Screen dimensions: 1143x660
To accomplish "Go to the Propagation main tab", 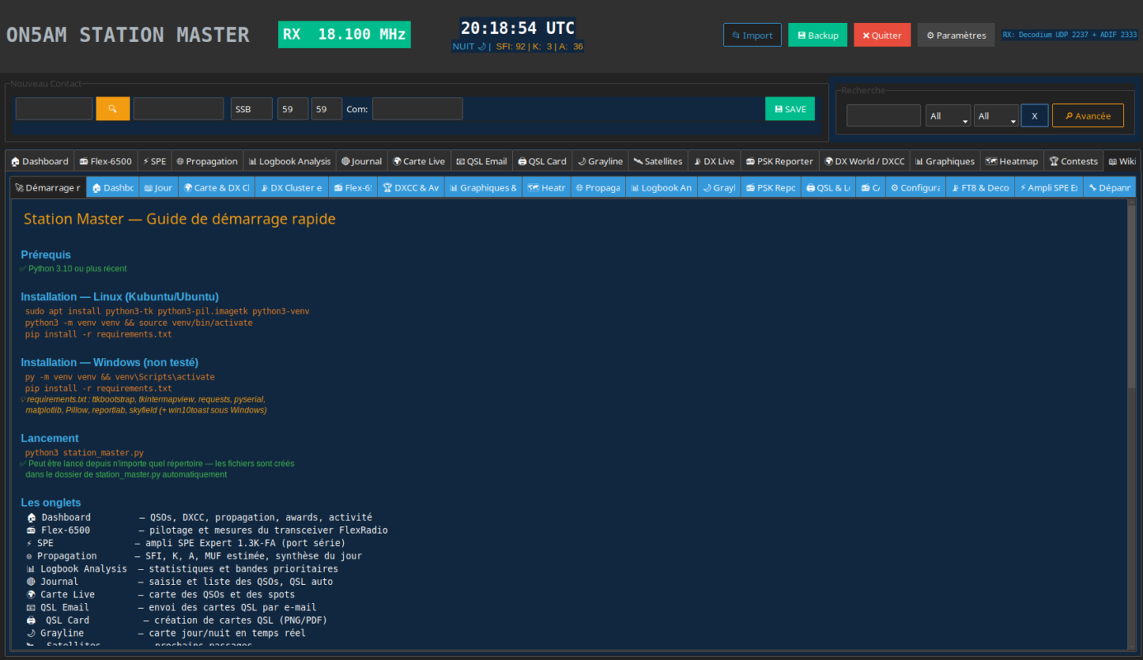I will [x=207, y=162].
